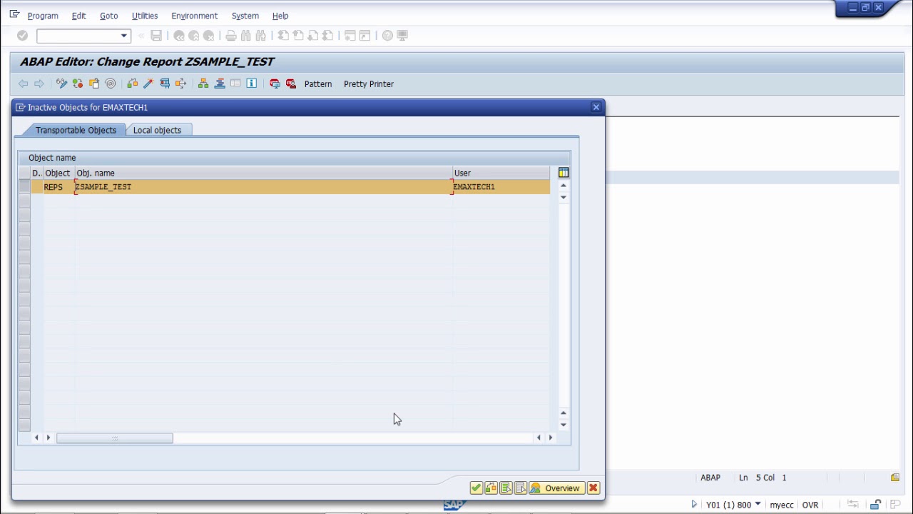Click the command input field
Viewport: 913px width, 514px height.
78,36
